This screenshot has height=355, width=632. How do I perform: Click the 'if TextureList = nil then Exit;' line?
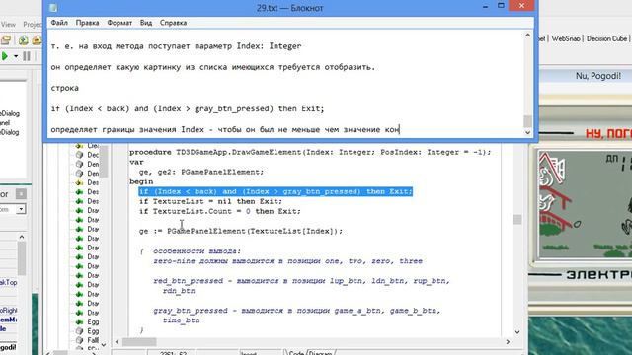click(210, 201)
